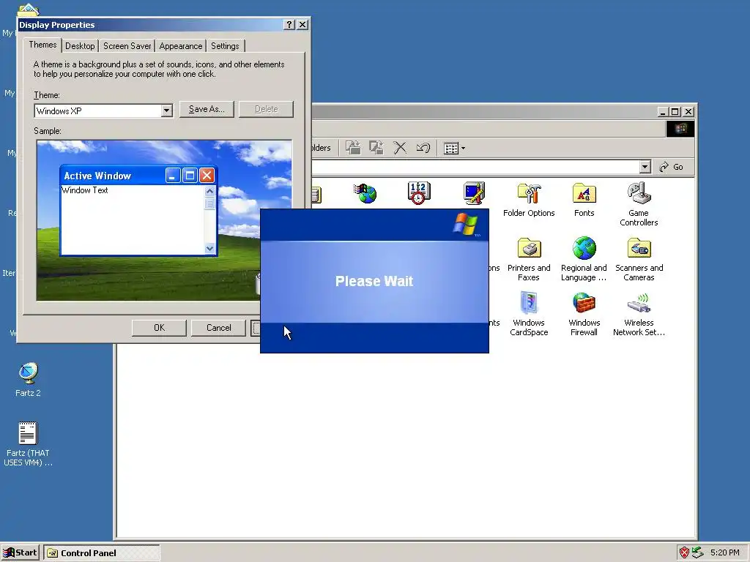The width and height of the screenshot is (750, 562).
Task: Open Folder Options in Control Panel
Action: [x=529, y=201]
